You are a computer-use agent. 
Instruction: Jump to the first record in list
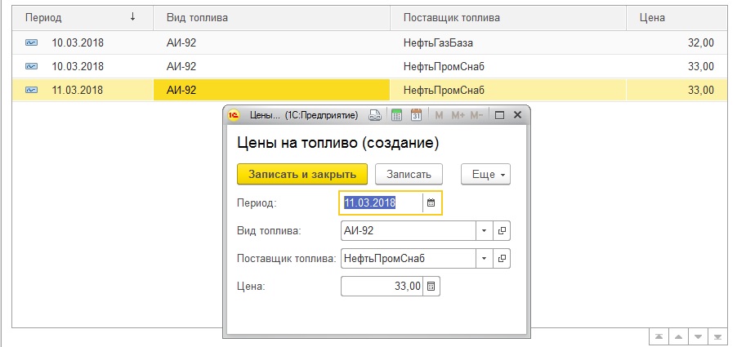click(658, 336)
